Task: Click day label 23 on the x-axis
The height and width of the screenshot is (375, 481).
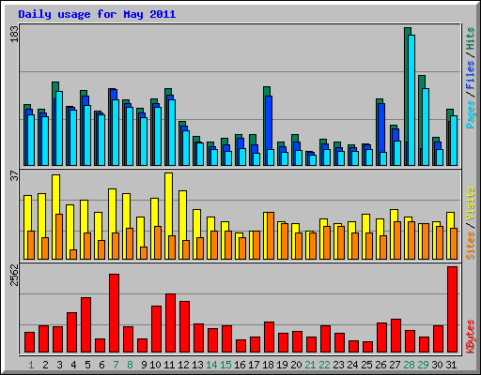Action: point(338,365)
